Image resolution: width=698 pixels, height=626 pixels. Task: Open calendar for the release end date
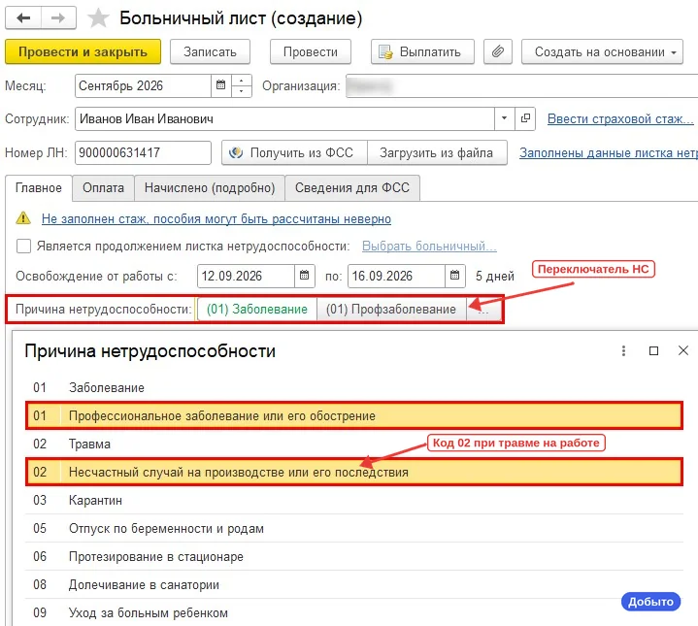point(455,276)
